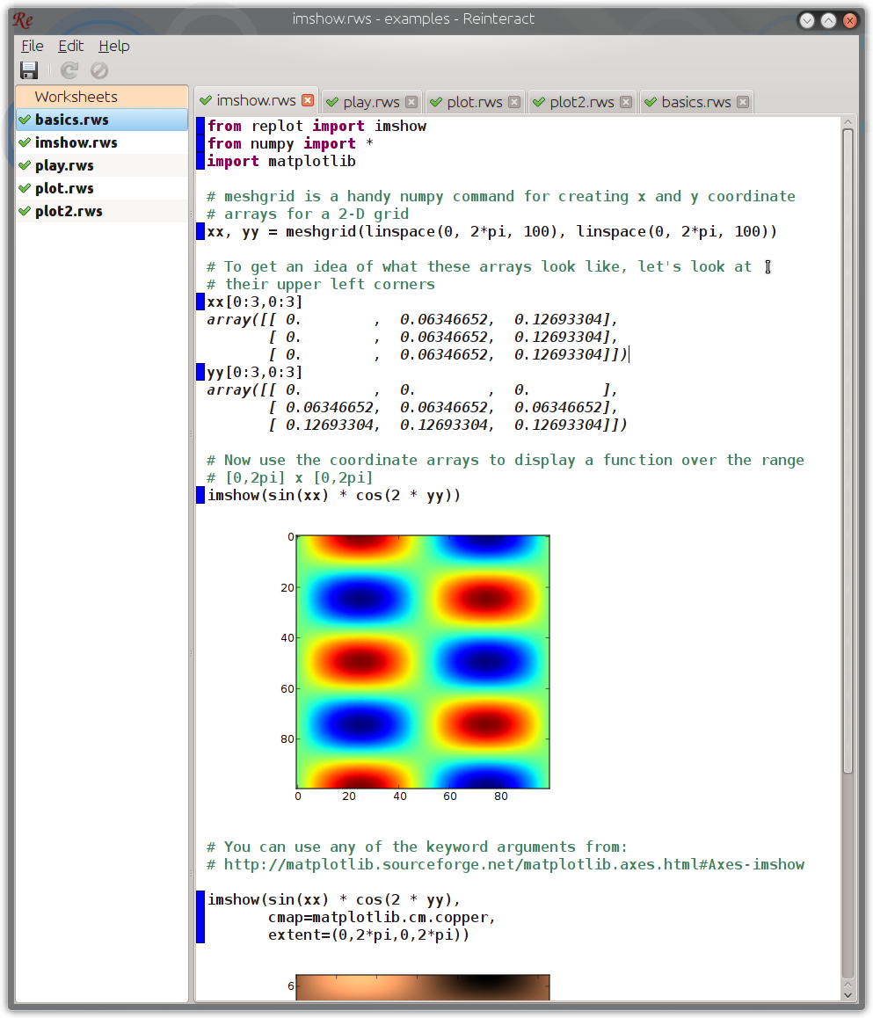Click 'from replot import imshow' line
This screenshot has width=873, height=1018.
pos(316,126)
